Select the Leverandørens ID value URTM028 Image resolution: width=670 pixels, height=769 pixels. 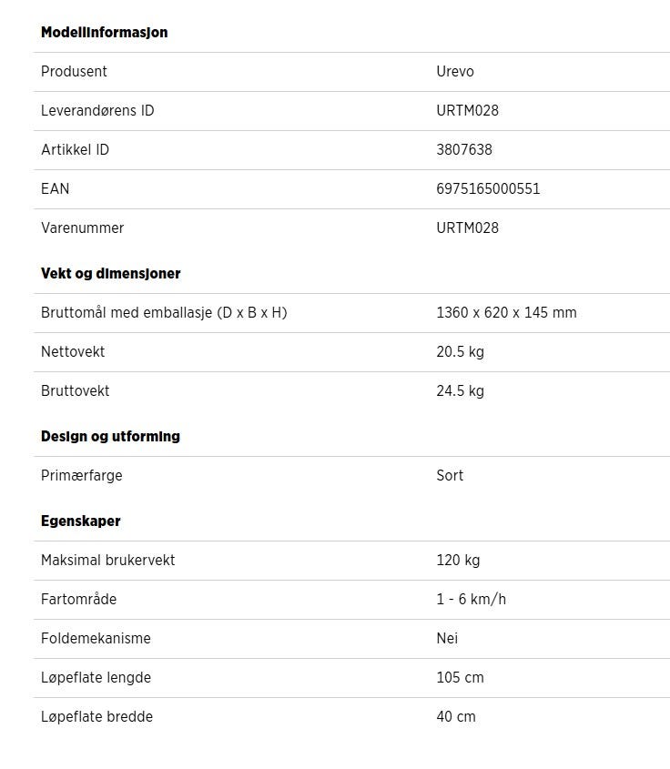[x=467, y=111]
